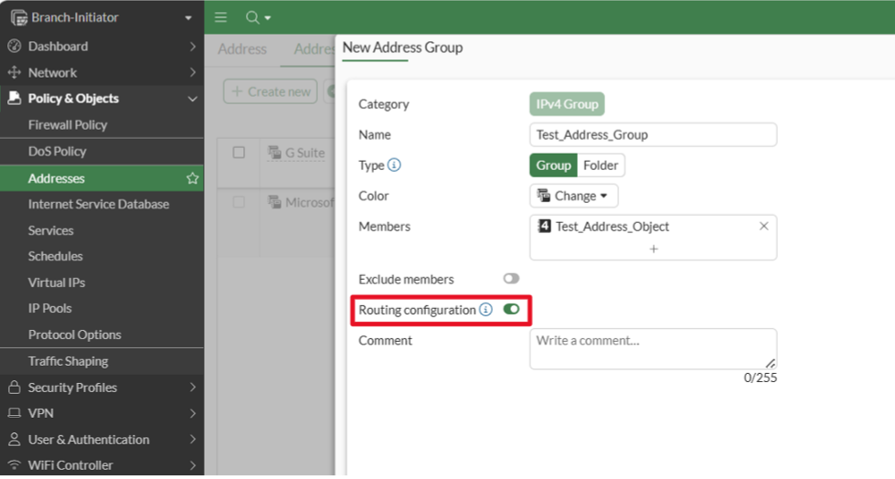
Task: Open the Branch-Initiator device dropdown
Action: pyautogui.click(x=187, y=17)
